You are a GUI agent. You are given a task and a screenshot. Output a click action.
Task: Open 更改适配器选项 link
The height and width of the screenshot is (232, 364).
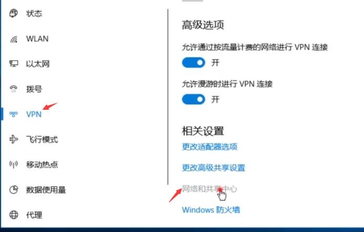209,147
